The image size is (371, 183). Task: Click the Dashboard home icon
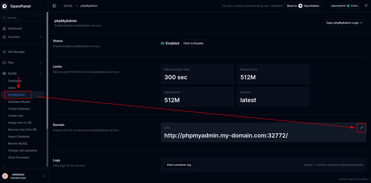[x=4, y=28]
